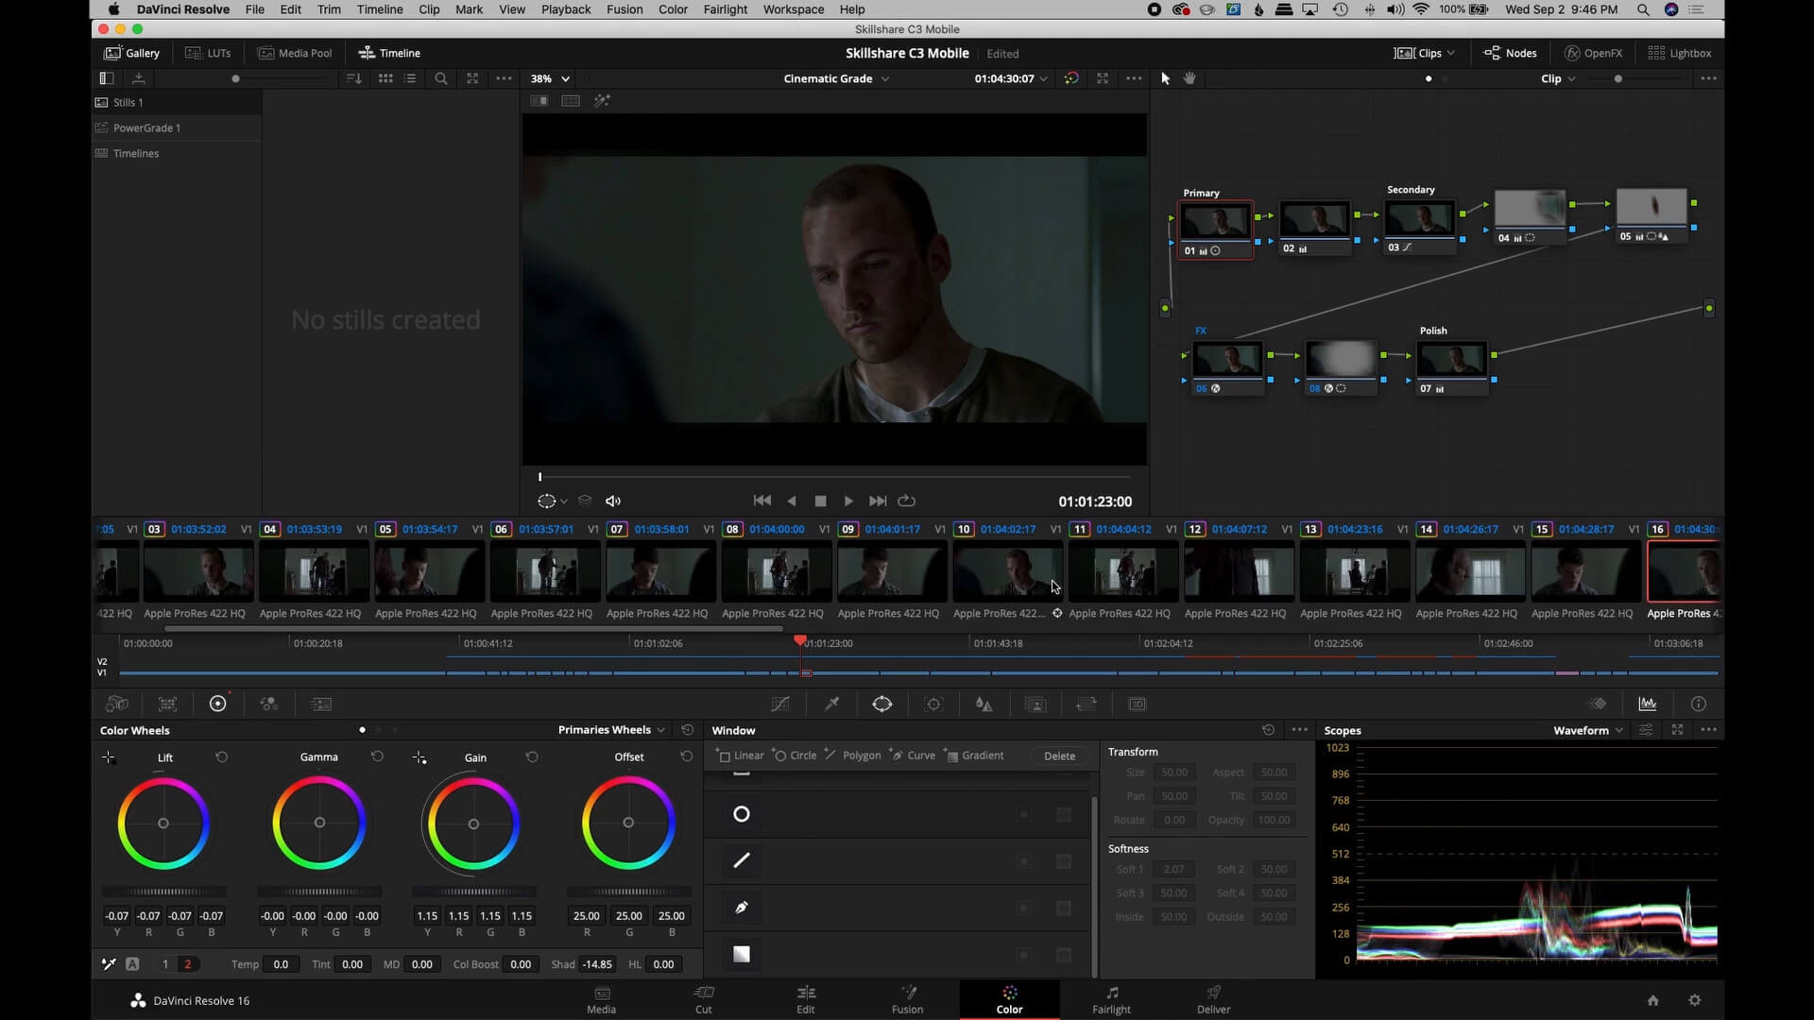
Task: Open the Curves palette icon
Action: (780, 704)
